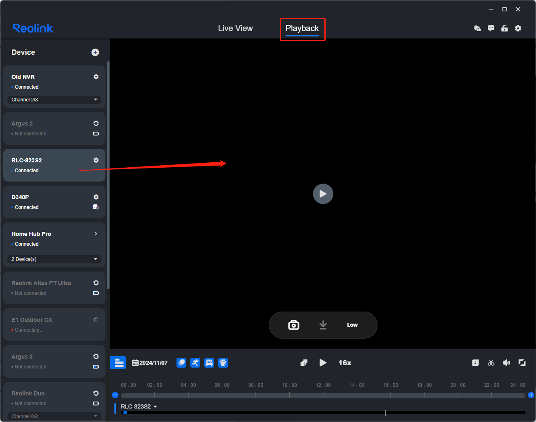Select the D340P device card
The height and width of the screenshot is (422, 536).
pyautogui.click(x=54, y=202)
